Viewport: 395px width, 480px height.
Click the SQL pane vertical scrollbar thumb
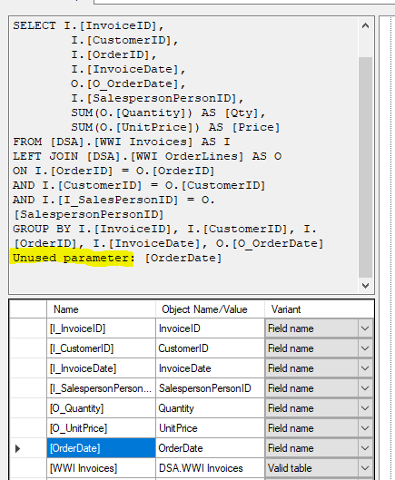pos(365,167)
